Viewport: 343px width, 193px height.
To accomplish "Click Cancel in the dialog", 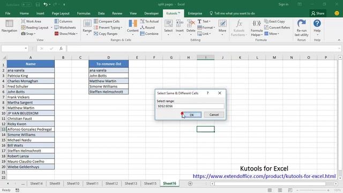I will [x=214, y=115].
